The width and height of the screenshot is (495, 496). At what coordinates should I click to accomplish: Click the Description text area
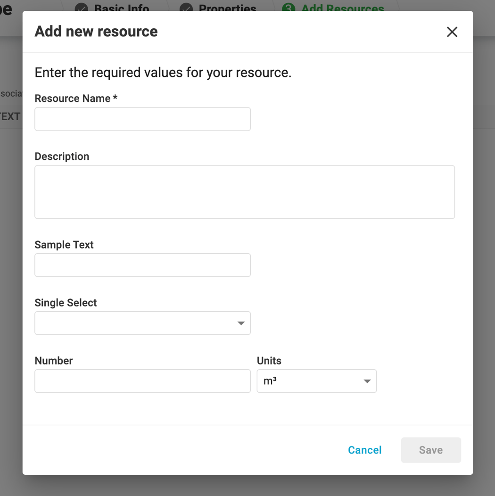[x=244, y=191]
